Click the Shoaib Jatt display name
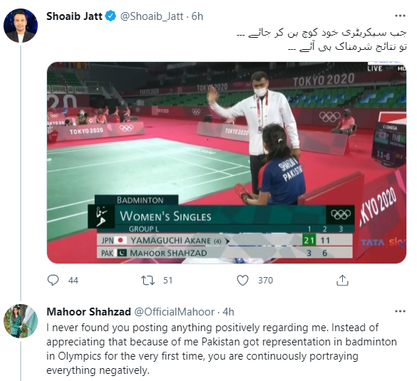Screen dimensions: 417x381 coord(74,16)
